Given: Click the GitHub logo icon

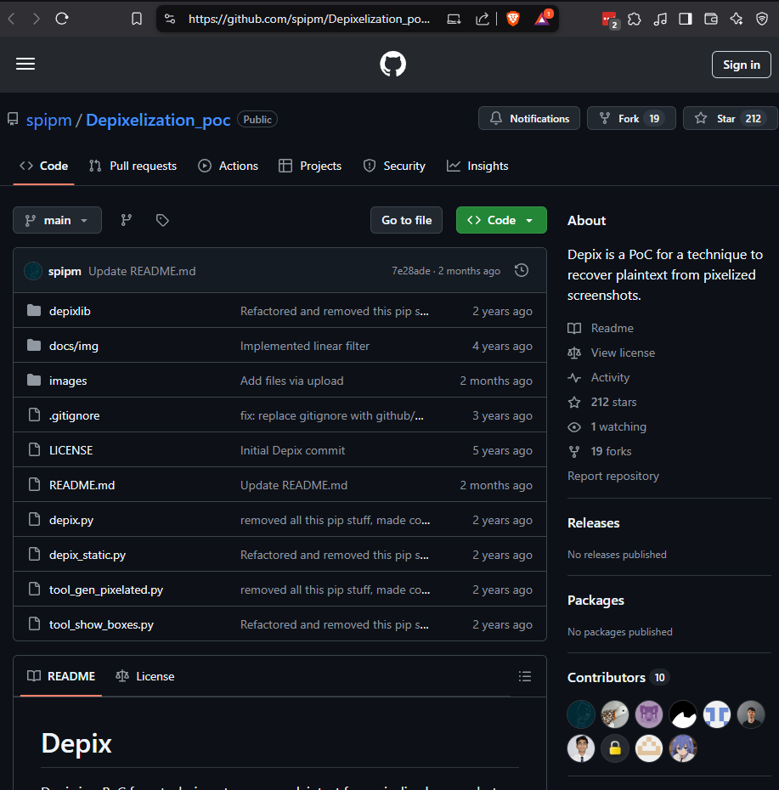Looking at the screenshot, I should (392, 65).
